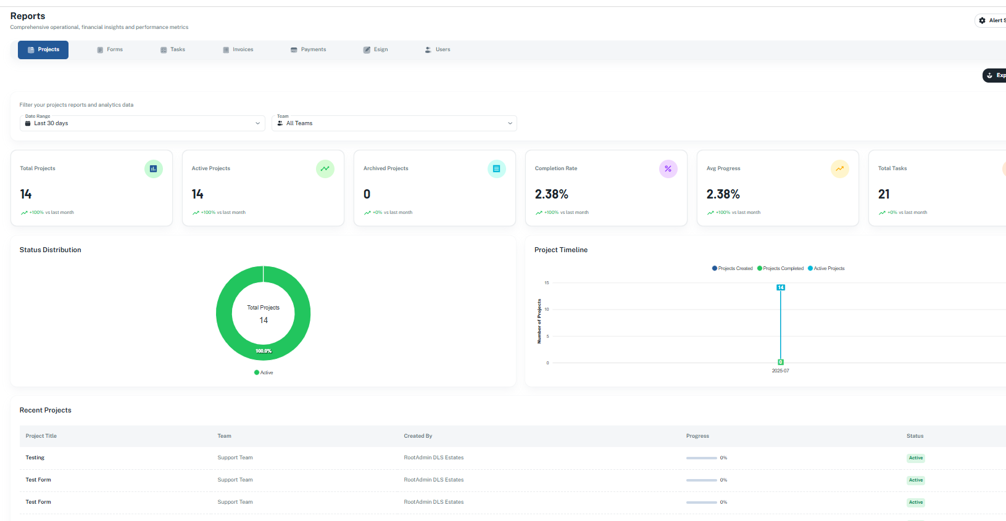Click the Project Title column header
The height and width of the screenshot is (521, 1006).
[41, 436]
